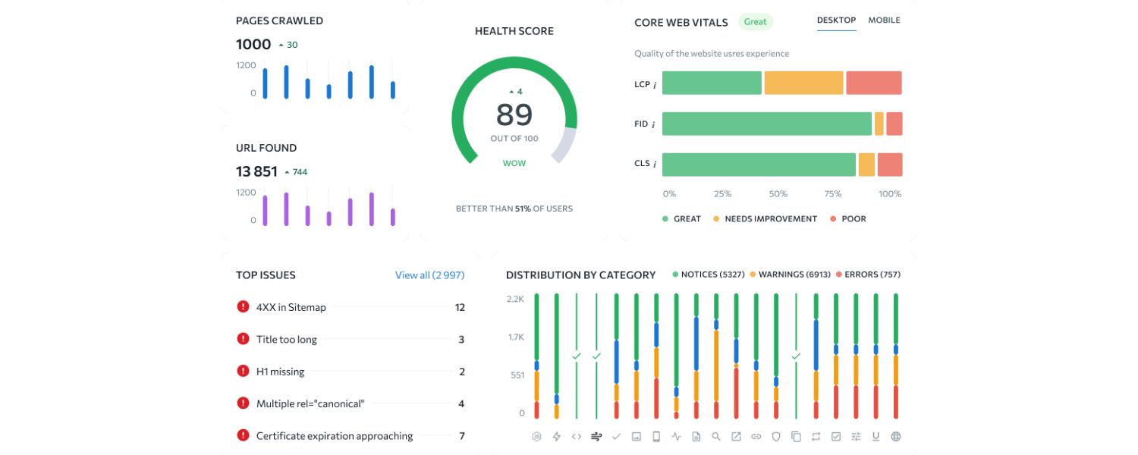
Task: Select the globe category icon
Action: point(896,437)
